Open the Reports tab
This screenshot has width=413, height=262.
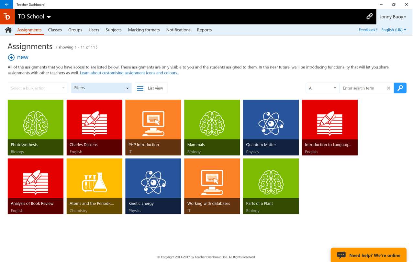[x=204, y=30]
